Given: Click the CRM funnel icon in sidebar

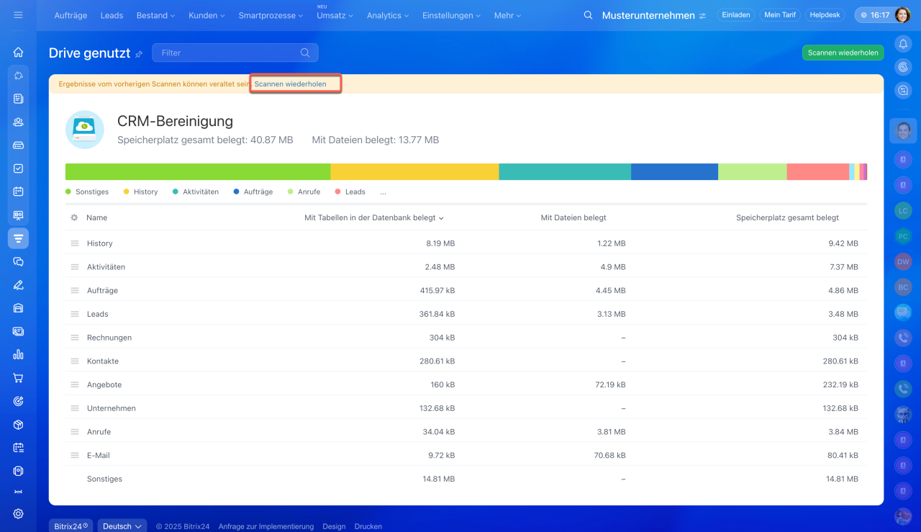Looking at the screenshot, I should (x=18, y=238).
